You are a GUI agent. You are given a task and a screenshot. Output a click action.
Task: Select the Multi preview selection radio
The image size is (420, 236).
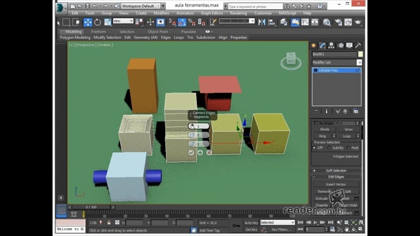click(x=348, y=147)
